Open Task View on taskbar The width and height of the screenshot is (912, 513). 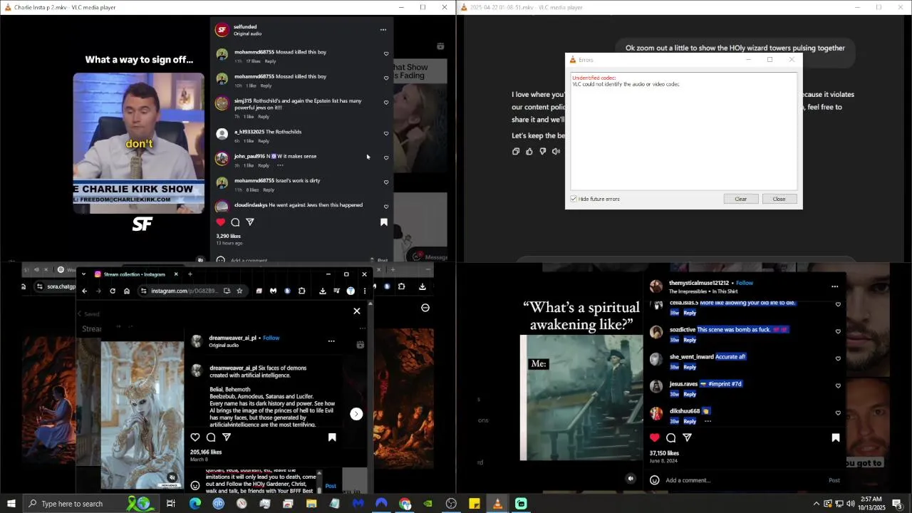[171, 504]
